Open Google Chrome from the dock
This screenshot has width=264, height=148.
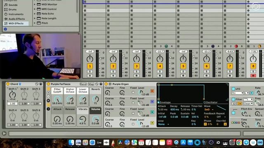[239, 143]
